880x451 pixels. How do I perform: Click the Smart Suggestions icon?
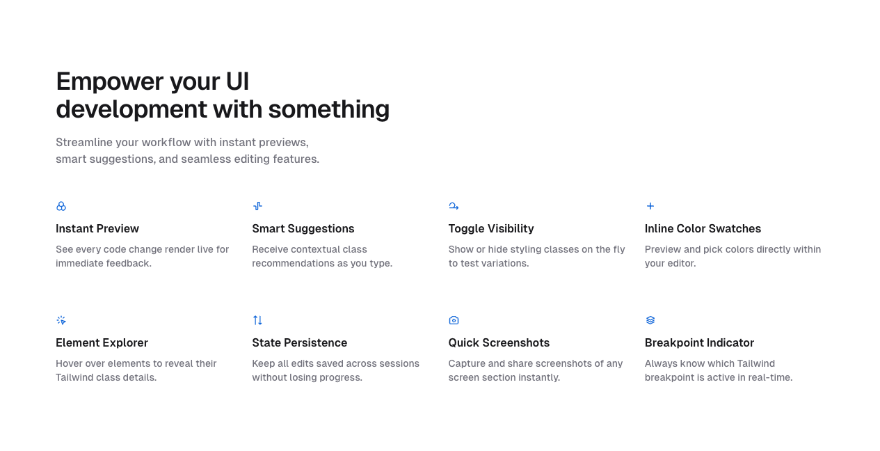(257, 206)
